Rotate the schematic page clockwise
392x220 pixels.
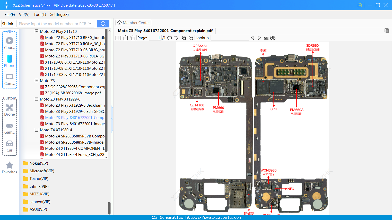(132, 38)
